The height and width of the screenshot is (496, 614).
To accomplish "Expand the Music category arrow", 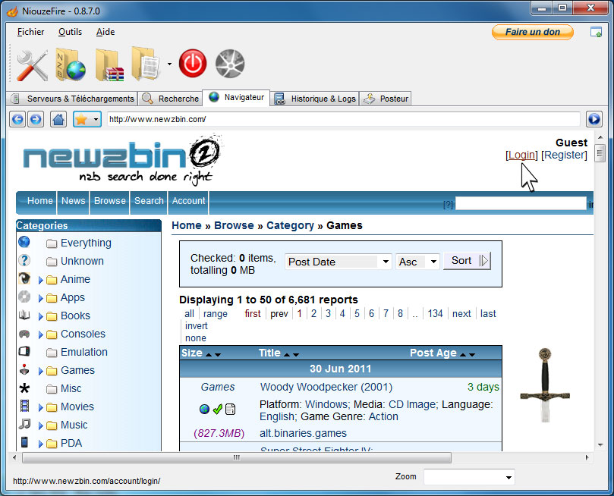I will click(x=41, y=426).
